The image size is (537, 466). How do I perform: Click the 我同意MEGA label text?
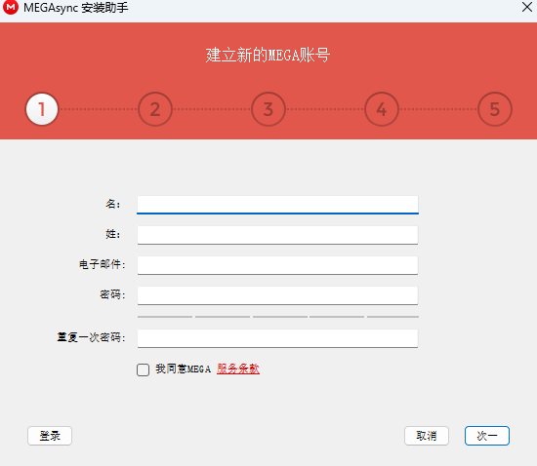pos(183,369)
